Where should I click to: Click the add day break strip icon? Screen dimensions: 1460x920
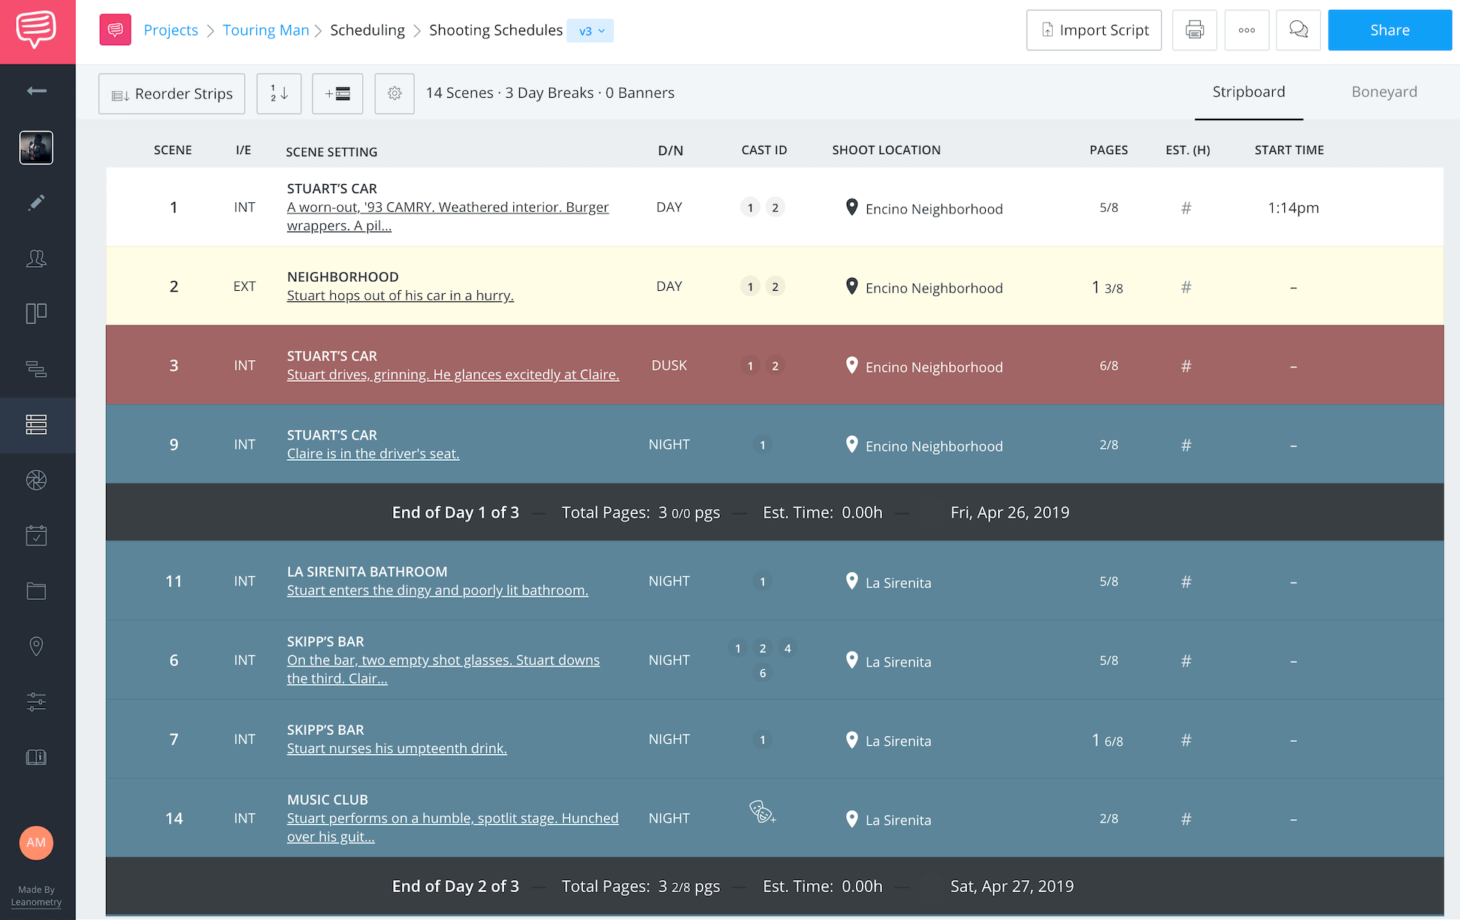(x=337, y=93)
